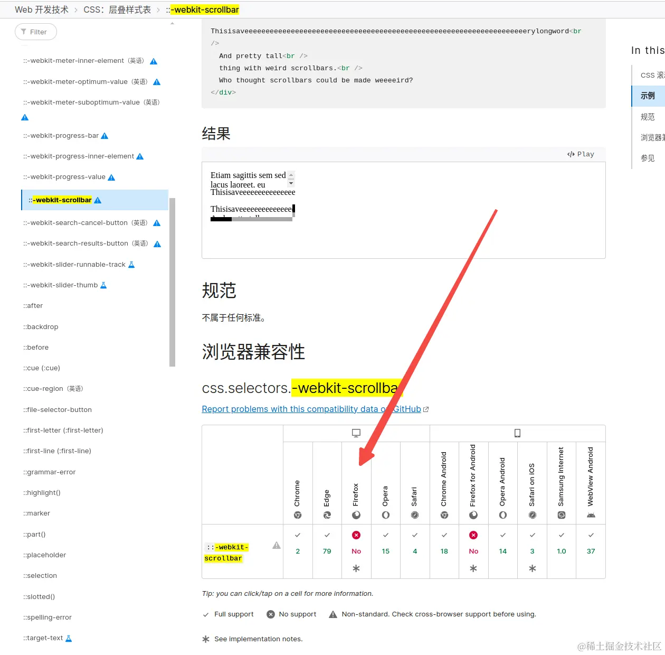Click warning icon beside ::-webkit-search-results-button

click(157, 244)
